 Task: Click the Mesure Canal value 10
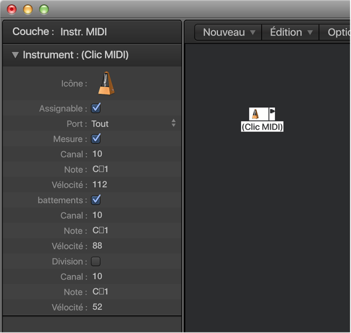(97, 154)
